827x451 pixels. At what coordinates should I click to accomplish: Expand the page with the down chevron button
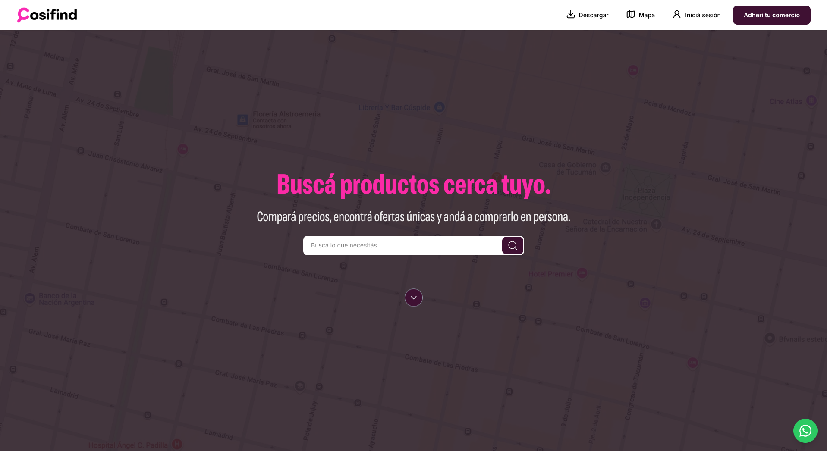click(x=413, y=298)
